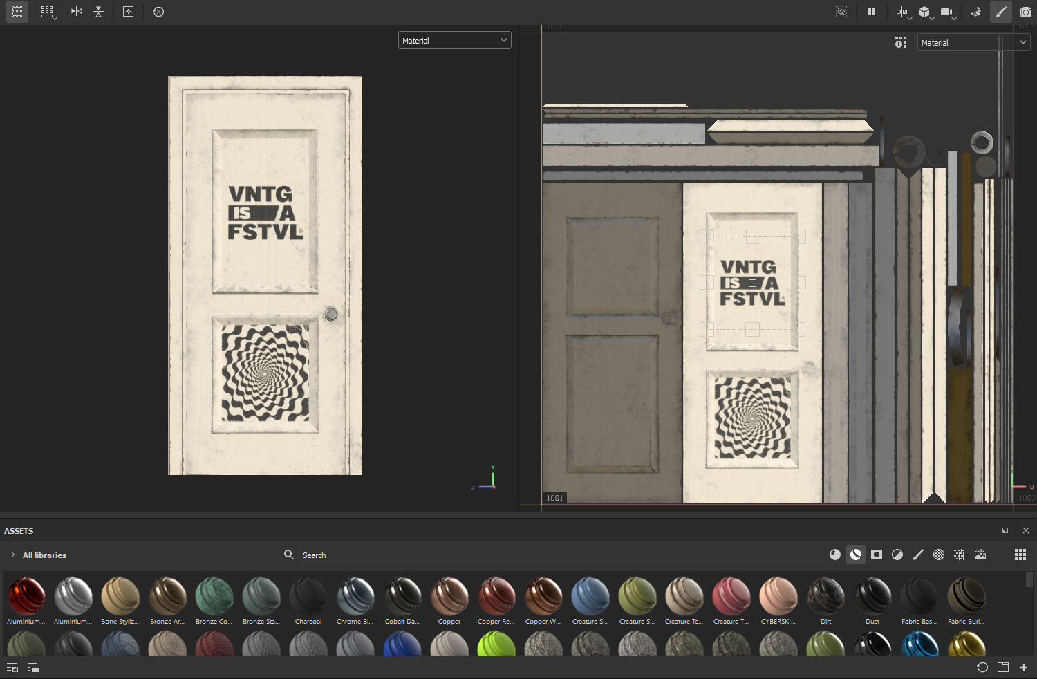Refresh the assets library
Image resolution: width=1037 pixels, height=679 pixels.
(982, 667)
